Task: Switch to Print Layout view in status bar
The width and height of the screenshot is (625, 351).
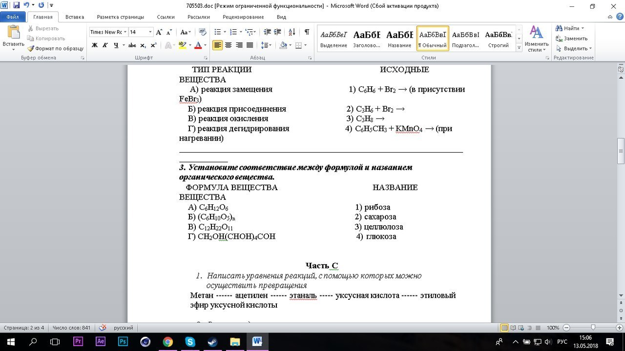Action: 504,328
